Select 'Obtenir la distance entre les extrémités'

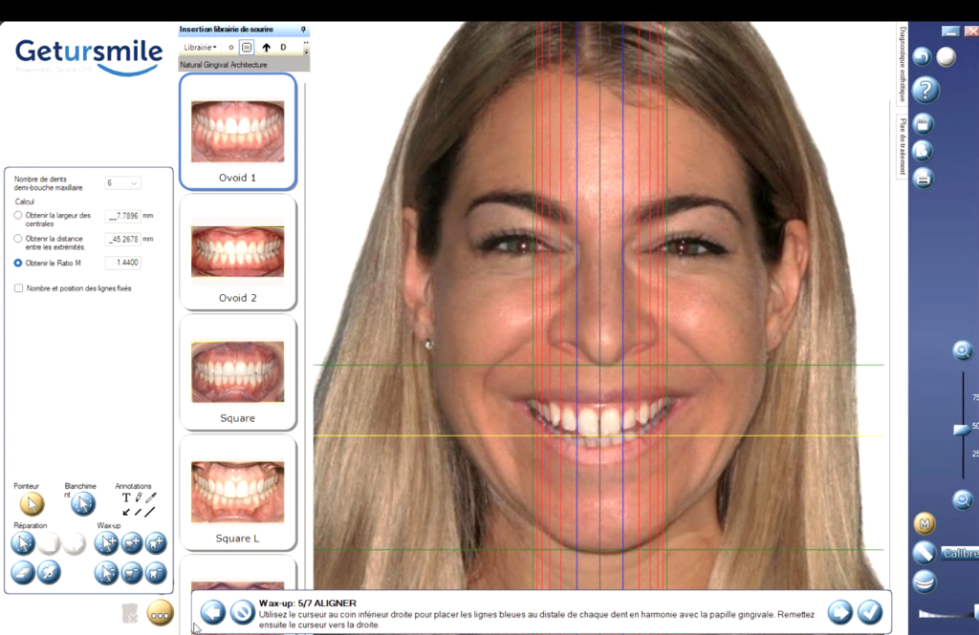[18, 239]
